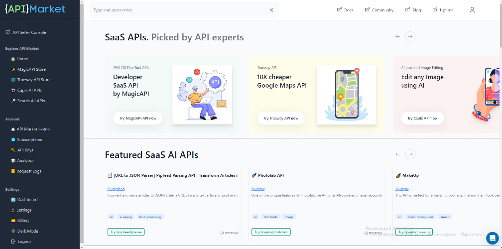Screen dimensions: 502x249
Task: Open Dashboard under Settings
Action: (24, 199)
